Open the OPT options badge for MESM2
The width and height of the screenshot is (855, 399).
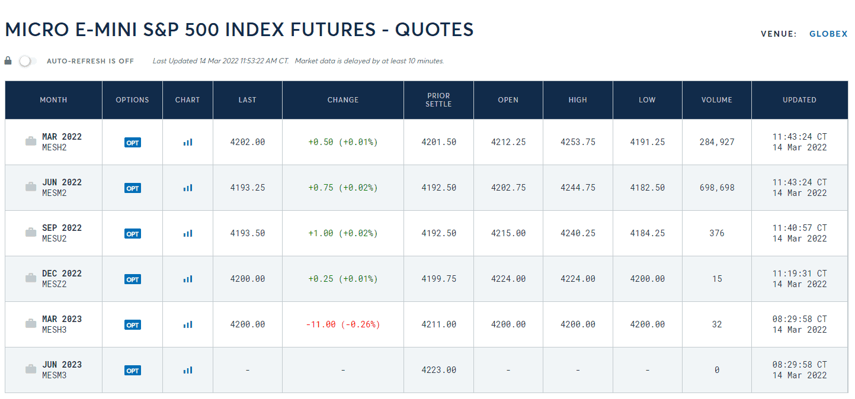click(x=133, y=188)
